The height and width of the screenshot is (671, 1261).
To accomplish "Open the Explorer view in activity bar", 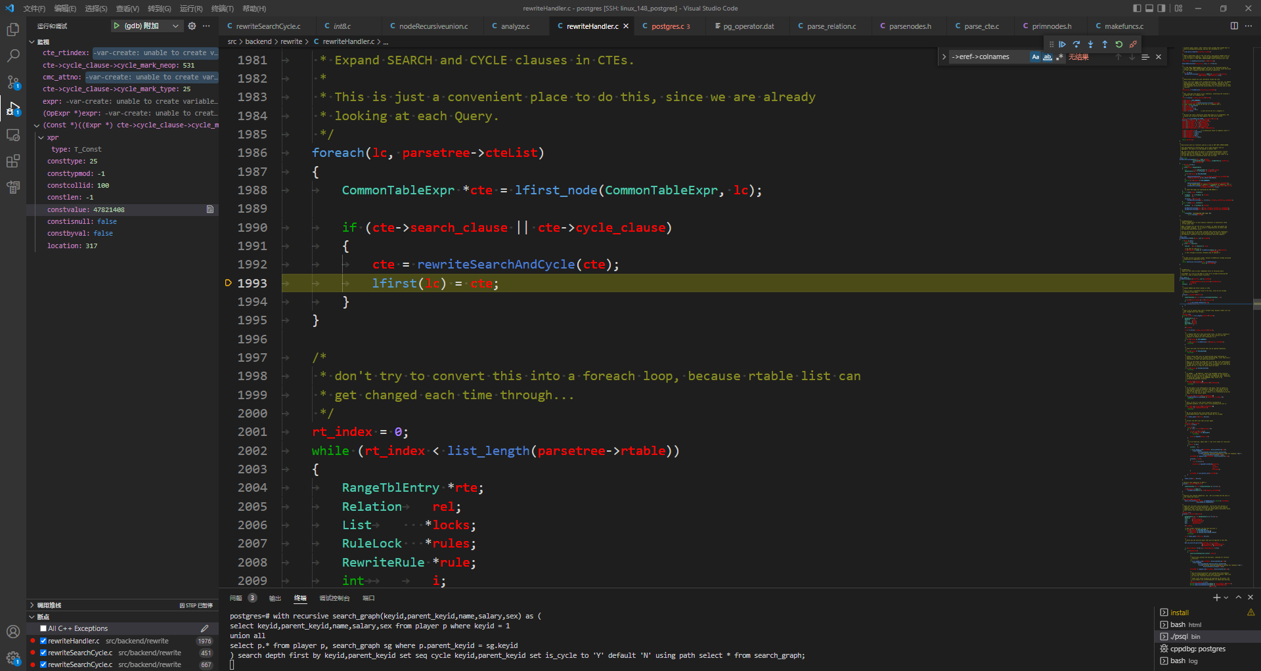I will tap(13, 30).
